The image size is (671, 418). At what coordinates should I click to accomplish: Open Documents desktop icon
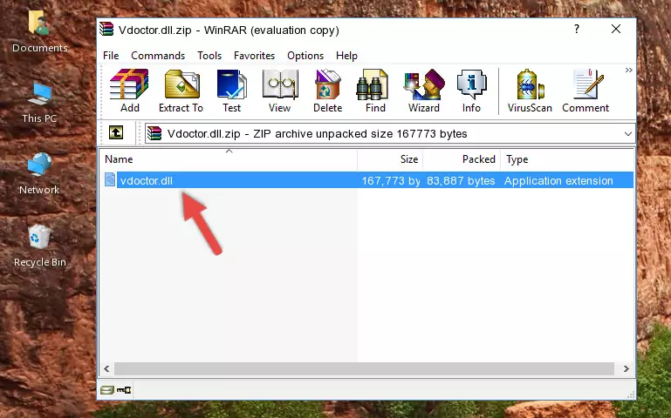click(x=39, y=31)
